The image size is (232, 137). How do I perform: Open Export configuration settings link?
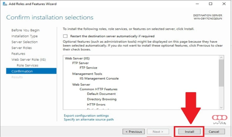[x=86, y=115]
